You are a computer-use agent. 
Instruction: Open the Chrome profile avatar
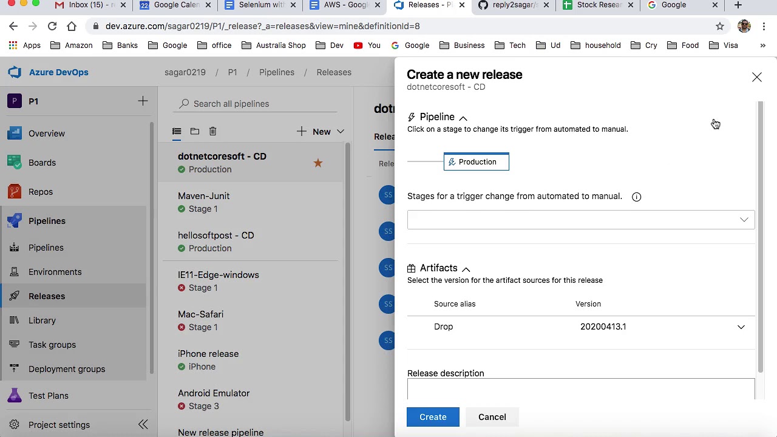(x=744, y=26)
